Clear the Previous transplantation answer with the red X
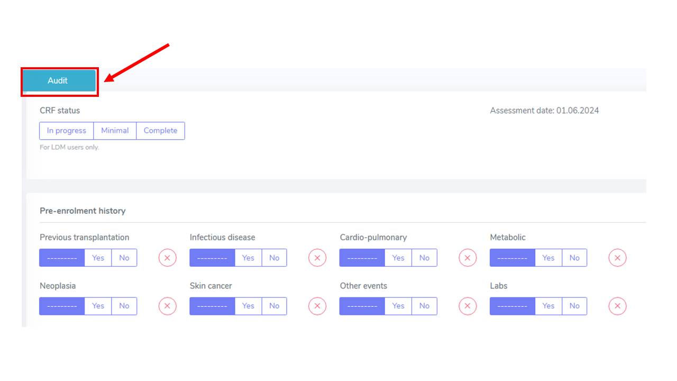This screenshot has width=677, height=381. pos(167,258)
